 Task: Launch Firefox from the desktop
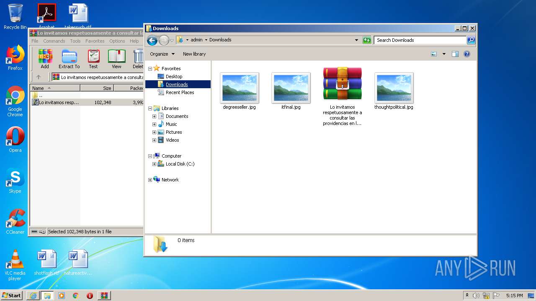(x=15, y=58)
